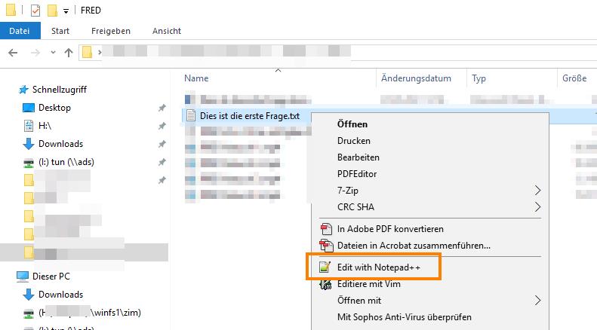Switch to the Ansicht ribbon tab
The image size is (597, 330).
click(166, 31)
